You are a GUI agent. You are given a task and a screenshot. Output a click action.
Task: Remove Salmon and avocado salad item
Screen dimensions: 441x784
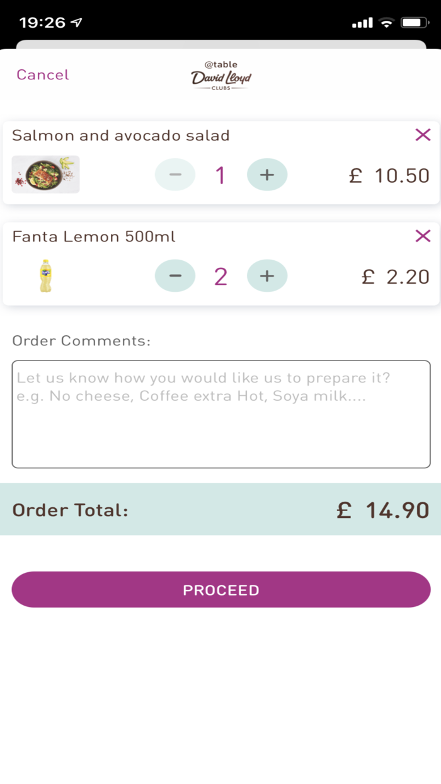point(423,135)
